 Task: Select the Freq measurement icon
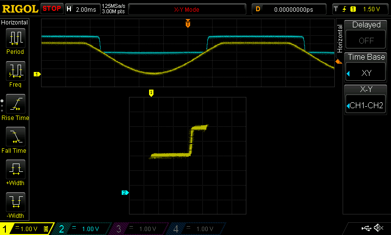pyautogui.click(x=16, y=71)
